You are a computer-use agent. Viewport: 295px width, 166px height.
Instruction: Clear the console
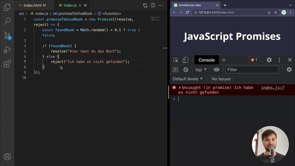[186, 70]
